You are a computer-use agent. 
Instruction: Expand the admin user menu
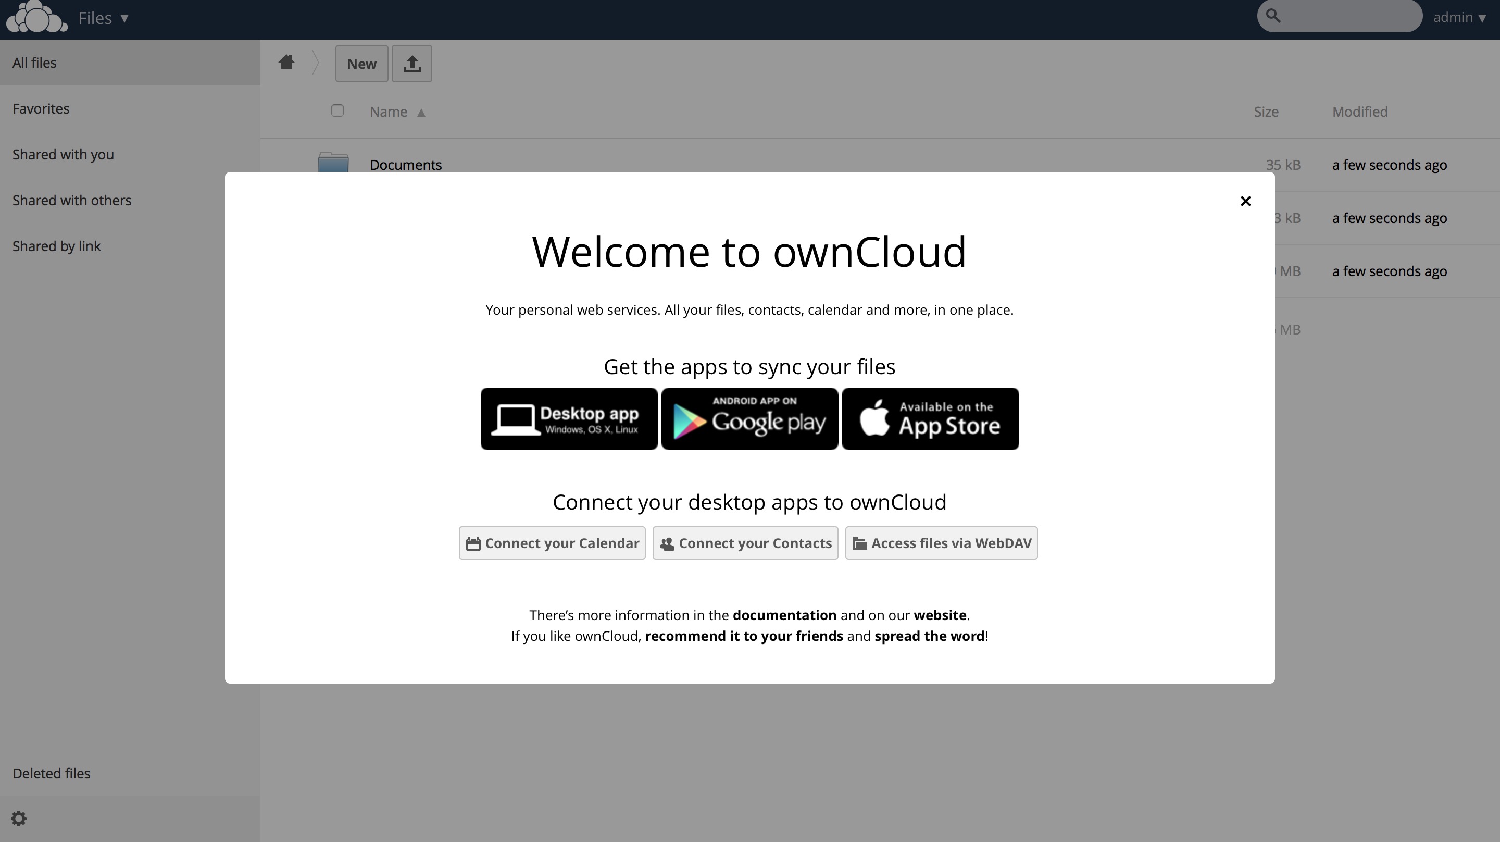(x=1459, y=18)
